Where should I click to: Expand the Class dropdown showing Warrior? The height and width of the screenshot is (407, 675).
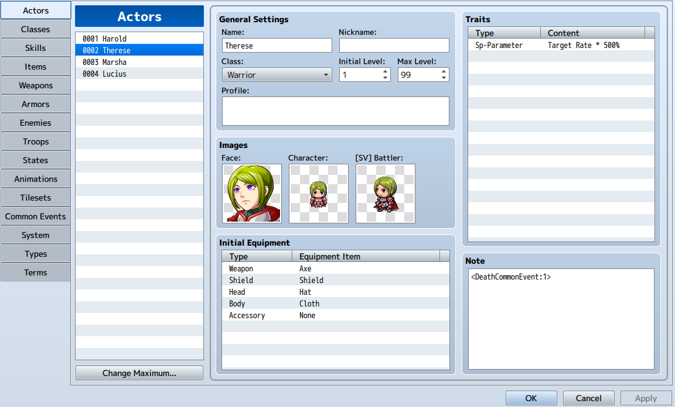(x=277, y=75)
